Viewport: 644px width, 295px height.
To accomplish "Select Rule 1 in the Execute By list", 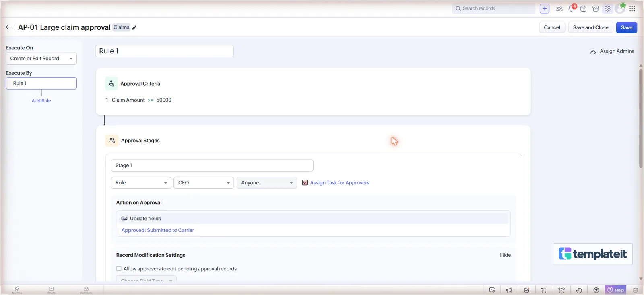I will click(x=41, y=84).
